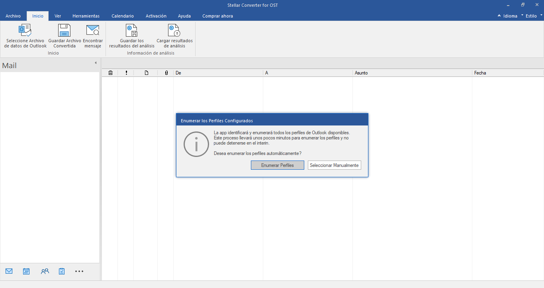Click the Guardar Archivo Convertida icon
Viewport: 544px width, 288px height.
65,31
